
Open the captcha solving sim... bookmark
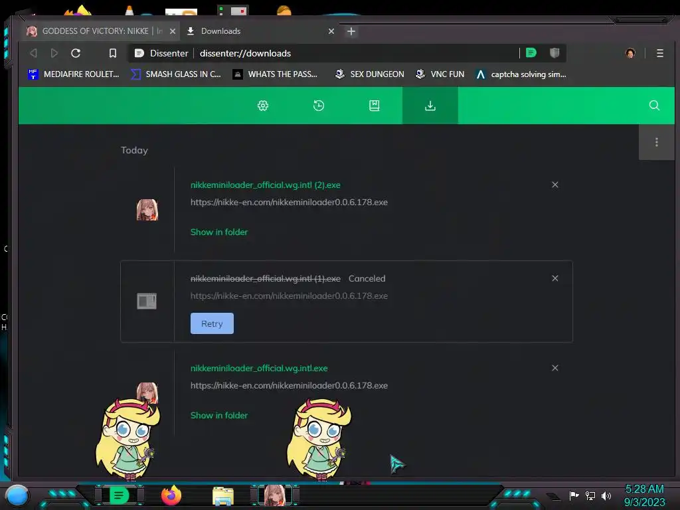521,74
